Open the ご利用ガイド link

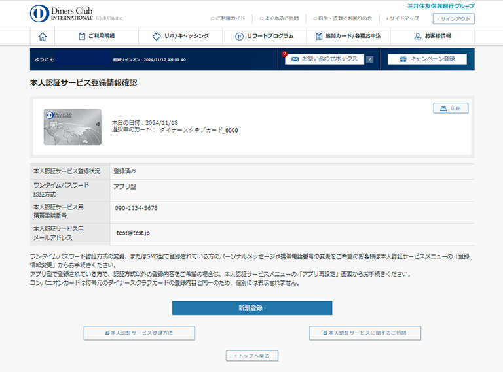pyautogui.click(x=230, y=18)
